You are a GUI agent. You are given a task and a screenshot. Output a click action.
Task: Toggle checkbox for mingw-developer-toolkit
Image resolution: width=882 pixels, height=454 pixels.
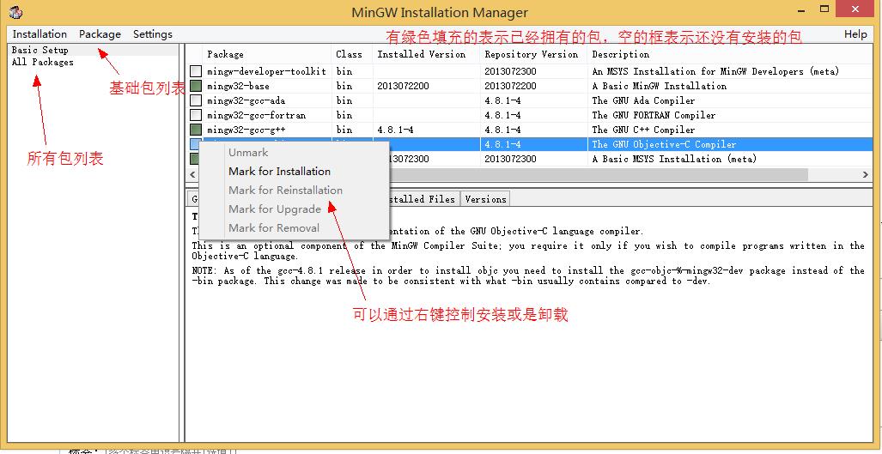click(195, 71)
